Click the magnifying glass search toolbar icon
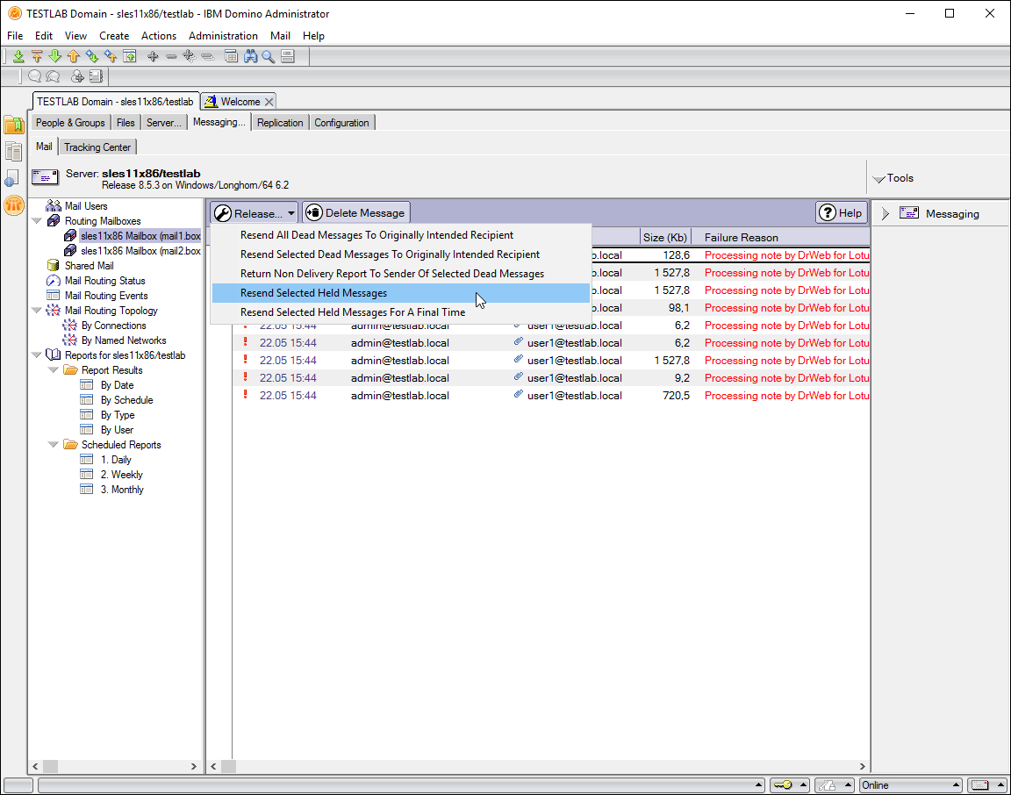Image resolution: width=1011 pixels, height=795 pixels. (x=269, y=57)
